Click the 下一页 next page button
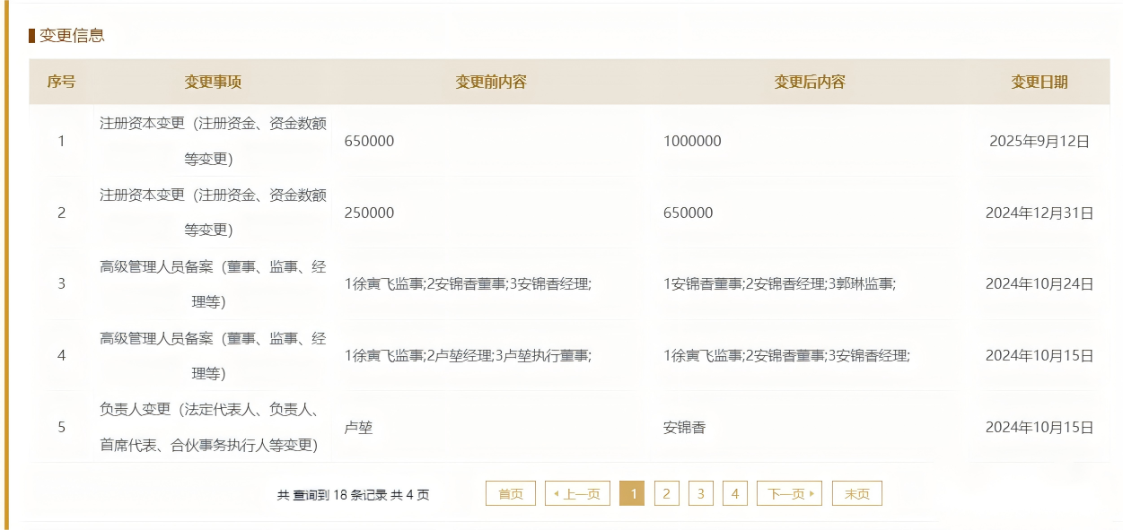This screenshot has height=530, width=1123. tap(789, 494)
